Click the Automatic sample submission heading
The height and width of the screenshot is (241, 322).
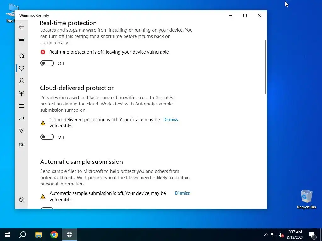click(x=81, y=162)
